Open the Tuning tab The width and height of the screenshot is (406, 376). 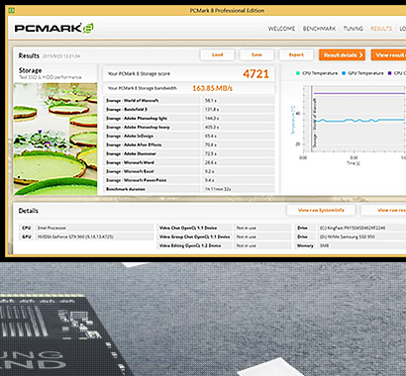pos(354,29)
